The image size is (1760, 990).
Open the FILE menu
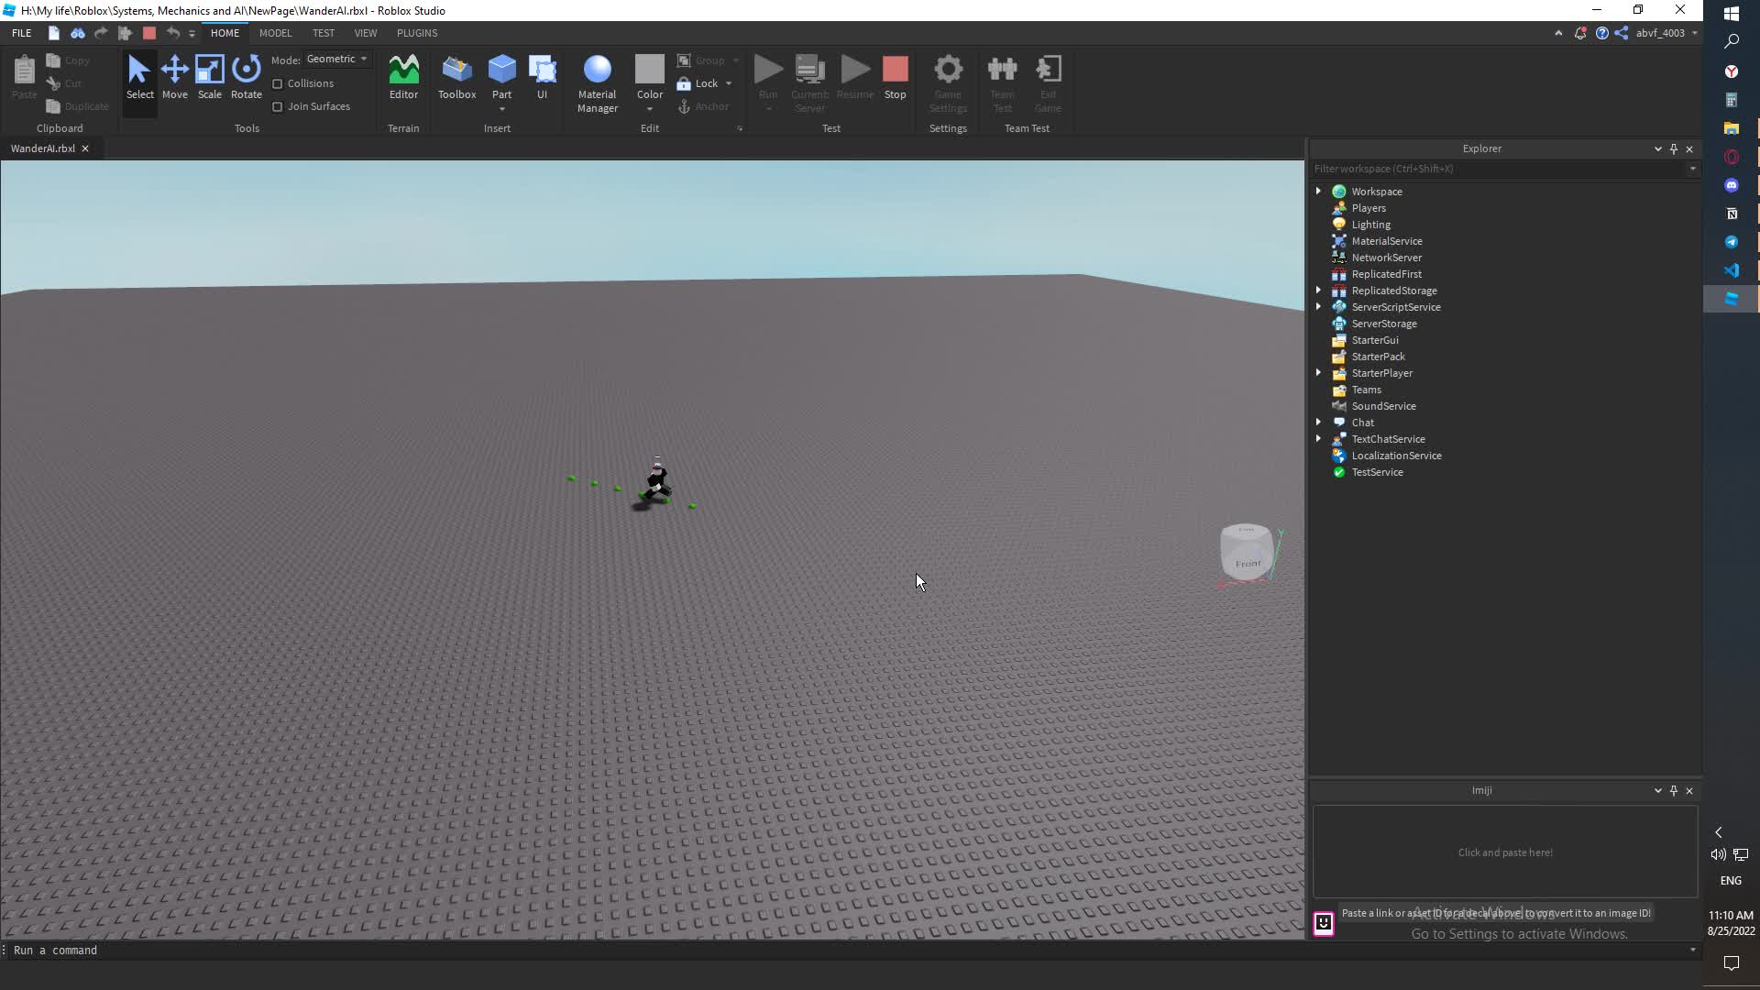[x=22, y=33]
